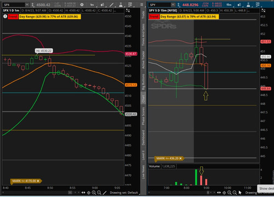Click the SPX pan left-right arrows icon
Image resolution: width=274 pixels, height=197 pixels.
tap(83, 193)
